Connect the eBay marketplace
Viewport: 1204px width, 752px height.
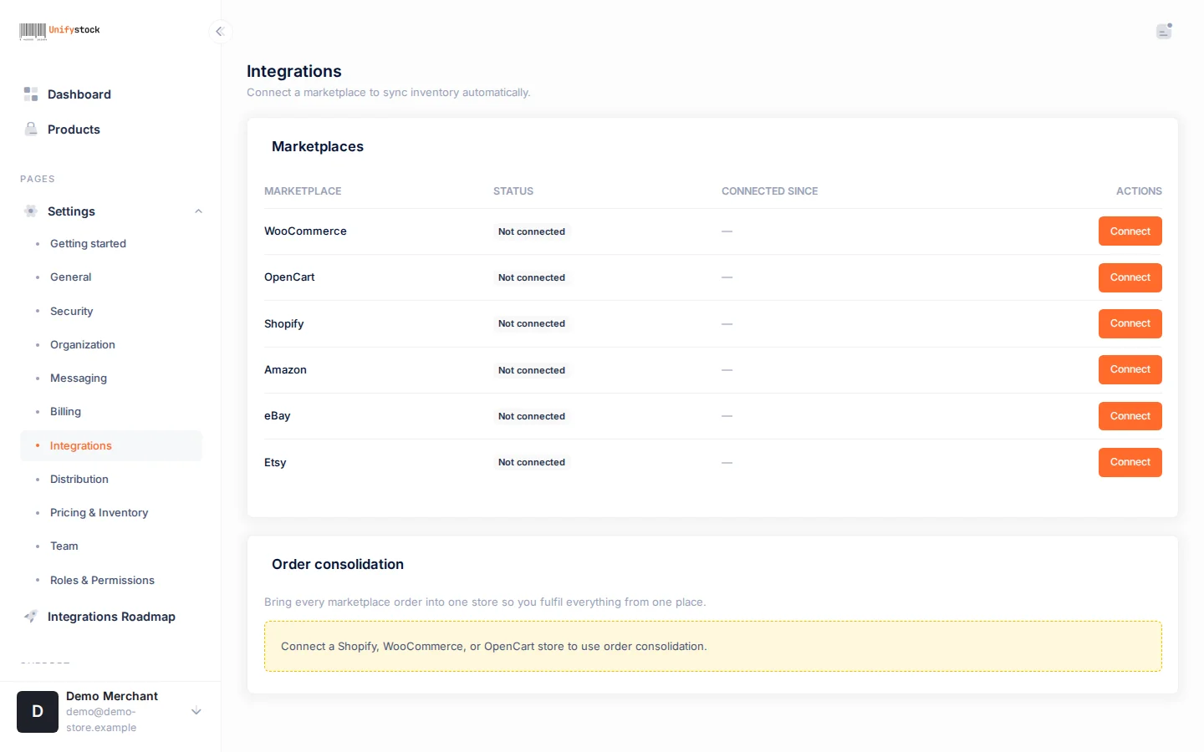pyautogui.click(x=1130, y=416)
